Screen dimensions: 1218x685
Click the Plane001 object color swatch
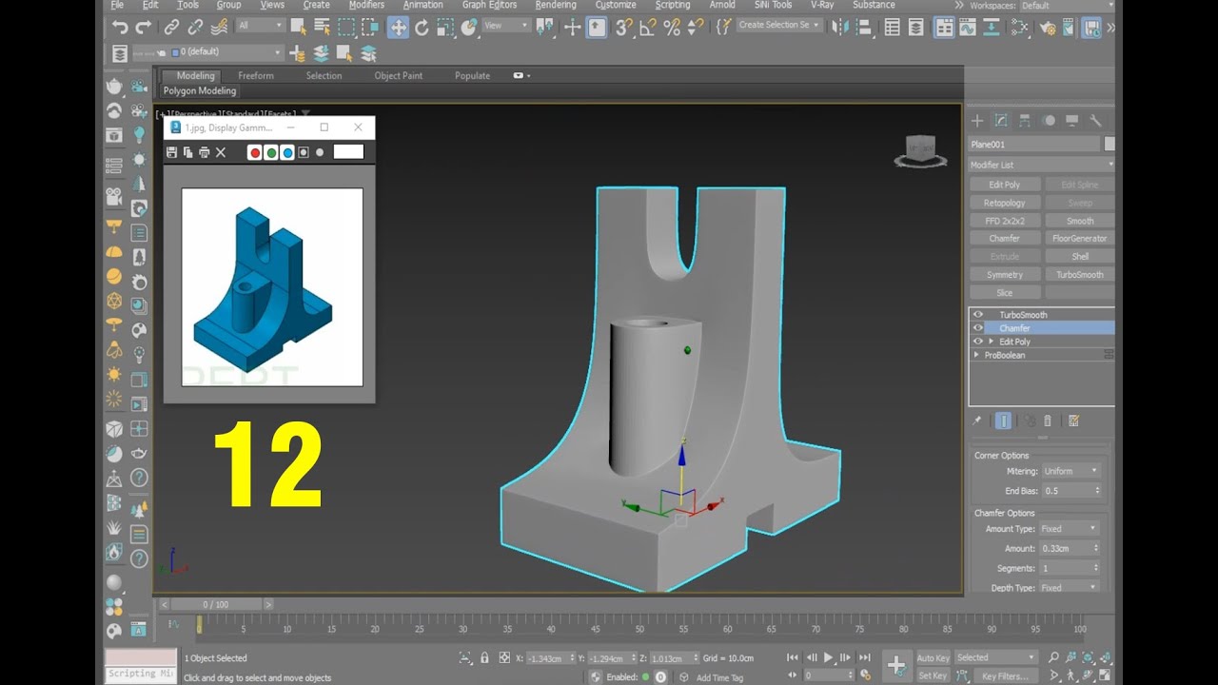click(x=1110, y=144)
